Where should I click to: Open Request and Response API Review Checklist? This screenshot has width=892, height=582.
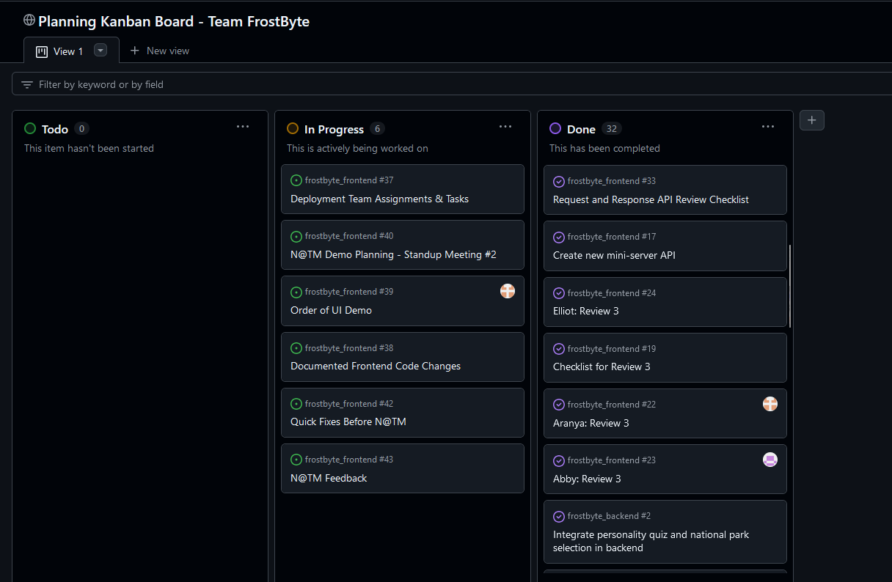click(651, 199)
